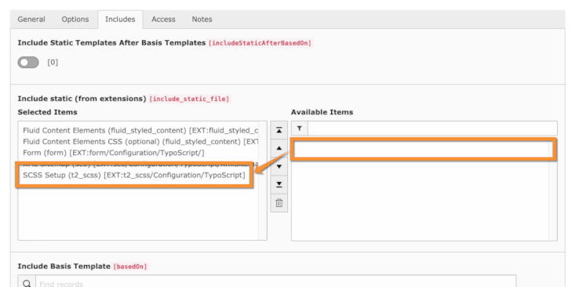This screenshot has width=576, height=287.
Task: Switch to the Notes tab
Action: tap(202, 20)
